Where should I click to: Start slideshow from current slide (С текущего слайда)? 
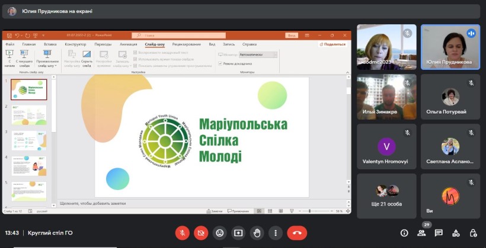coord(24,59)
